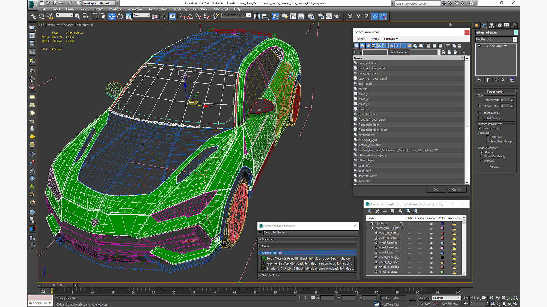Check Separate by Smoothing Groups
The image size is (547, 307).
[x=488, y=142]
